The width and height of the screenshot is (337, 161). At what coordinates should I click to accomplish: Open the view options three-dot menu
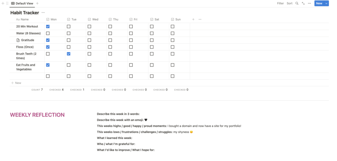pyautogui.click(x=310, y=3)
